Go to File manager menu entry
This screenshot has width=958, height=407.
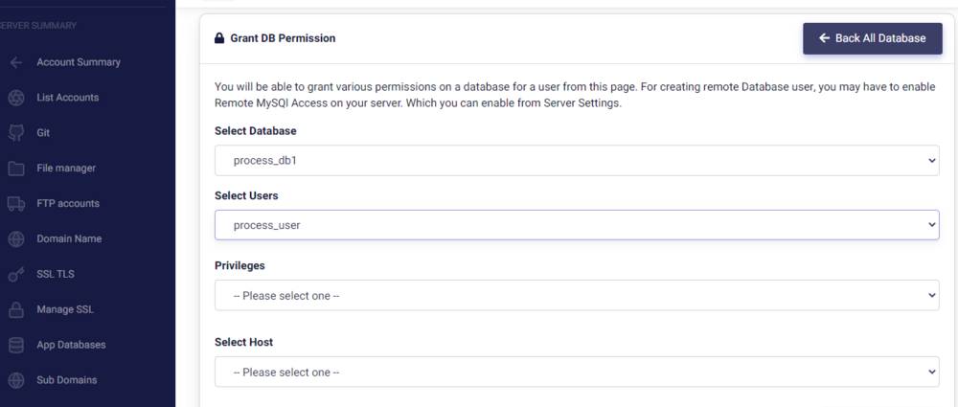click(66, 169)
